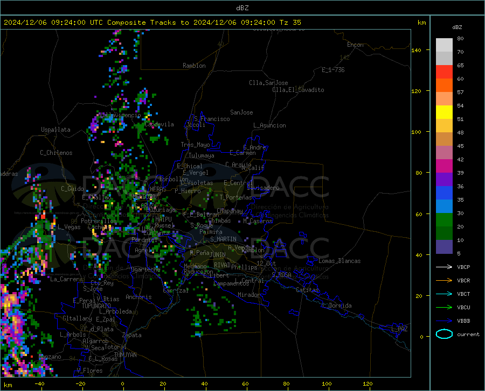This screenshot has width=485, height=391.
Task: Click the Anchoris map label
Action: coord(138,297)
